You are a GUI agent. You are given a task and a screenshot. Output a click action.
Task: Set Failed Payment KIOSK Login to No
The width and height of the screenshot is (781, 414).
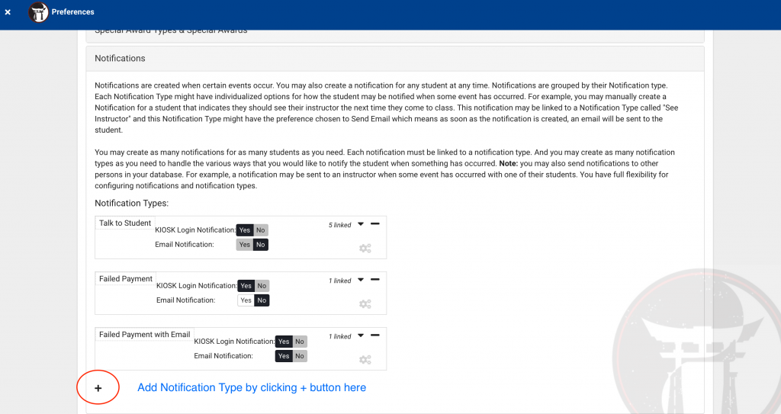[x=262, y=286]
